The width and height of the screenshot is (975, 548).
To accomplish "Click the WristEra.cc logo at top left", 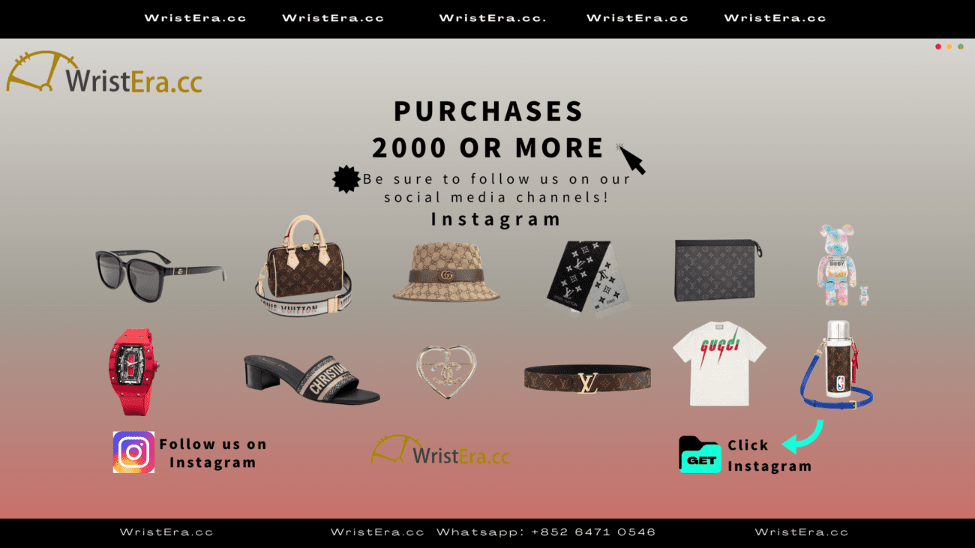I will tap(104, 73).
